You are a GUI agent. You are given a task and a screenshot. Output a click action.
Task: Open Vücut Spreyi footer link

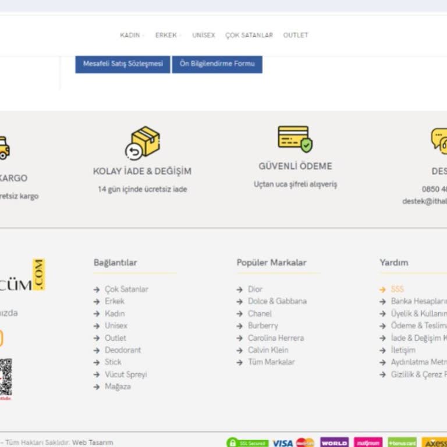click(126, 374)
